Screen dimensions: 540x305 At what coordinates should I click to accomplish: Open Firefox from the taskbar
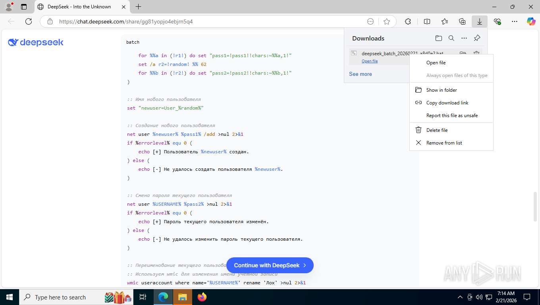(x=202, y=297)
